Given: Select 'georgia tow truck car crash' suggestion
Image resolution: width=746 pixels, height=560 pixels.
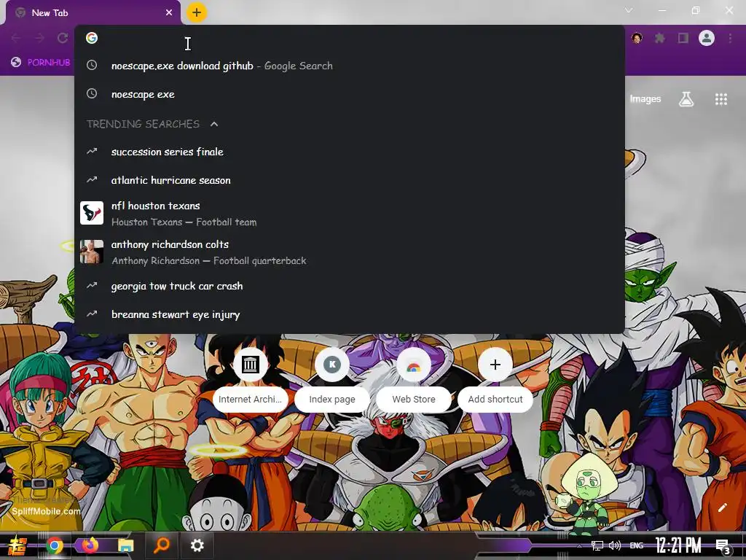Looking at the screenshot, I should (350, 286).
